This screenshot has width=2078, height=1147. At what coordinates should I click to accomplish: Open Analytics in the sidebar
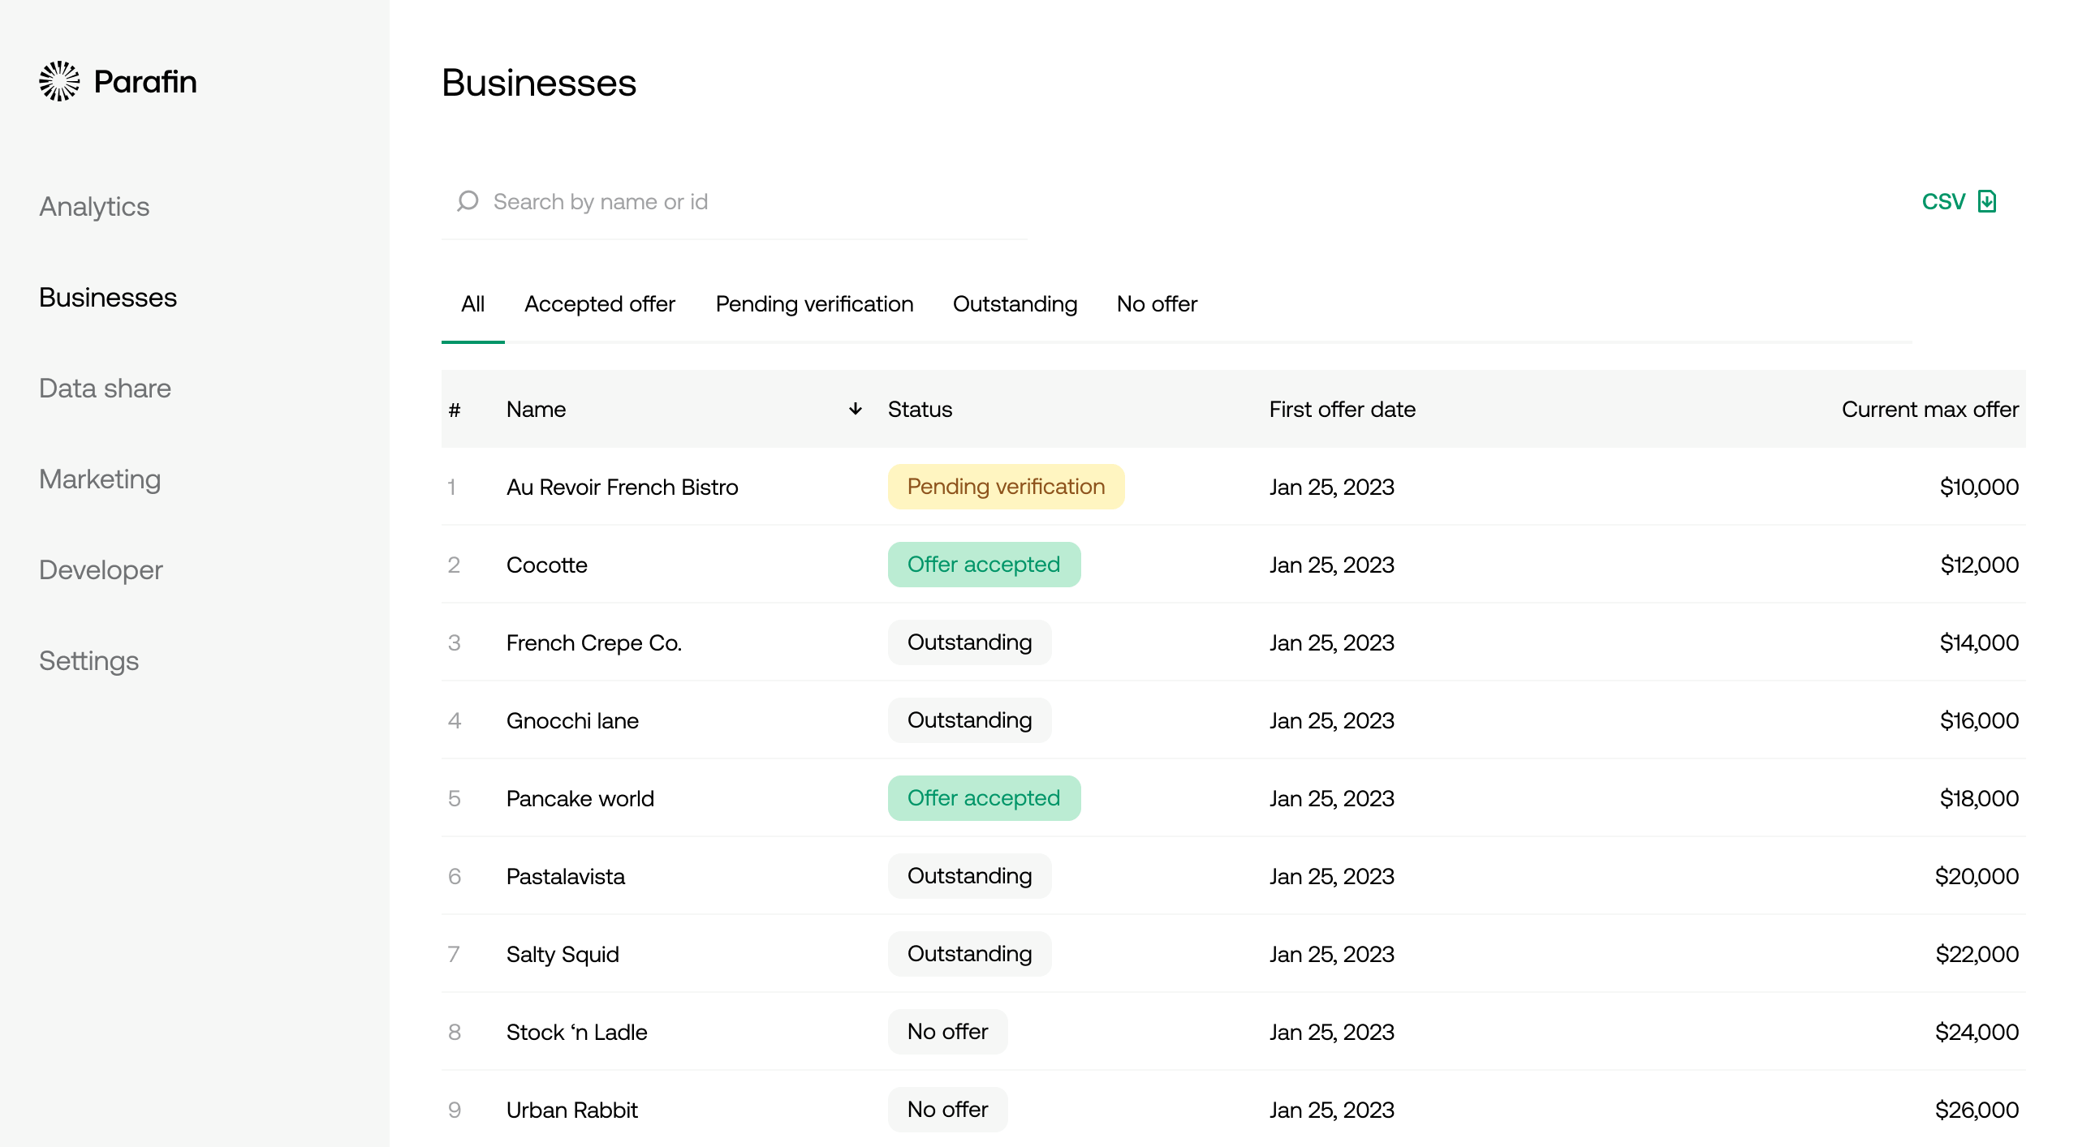pos(94,207)
